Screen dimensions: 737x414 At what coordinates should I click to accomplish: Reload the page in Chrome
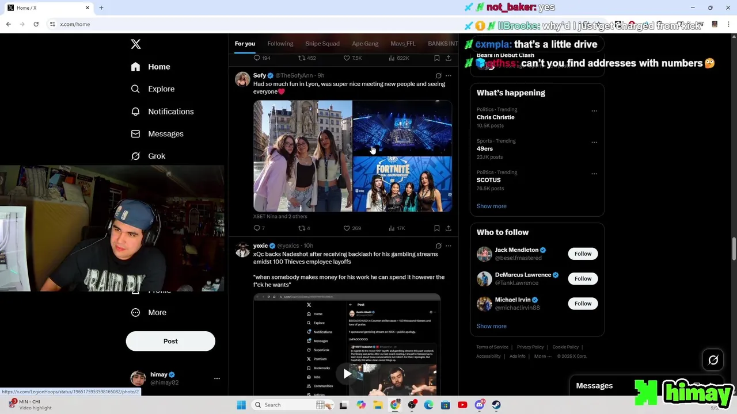[36, 24]
